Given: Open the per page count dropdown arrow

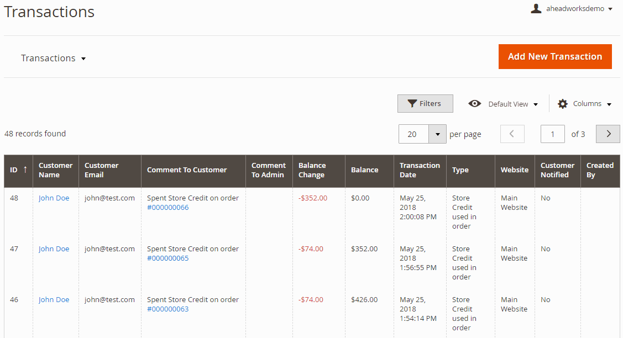Looking at the screenshot, I should click(x=437, y=134).
